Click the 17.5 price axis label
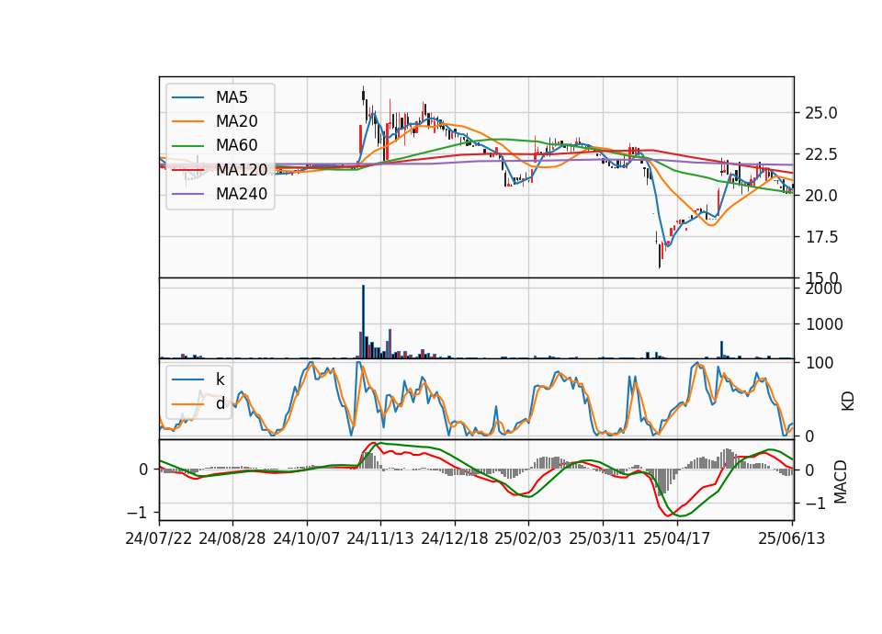The width and height of the screenshot is (882, 634). [821, 237]
